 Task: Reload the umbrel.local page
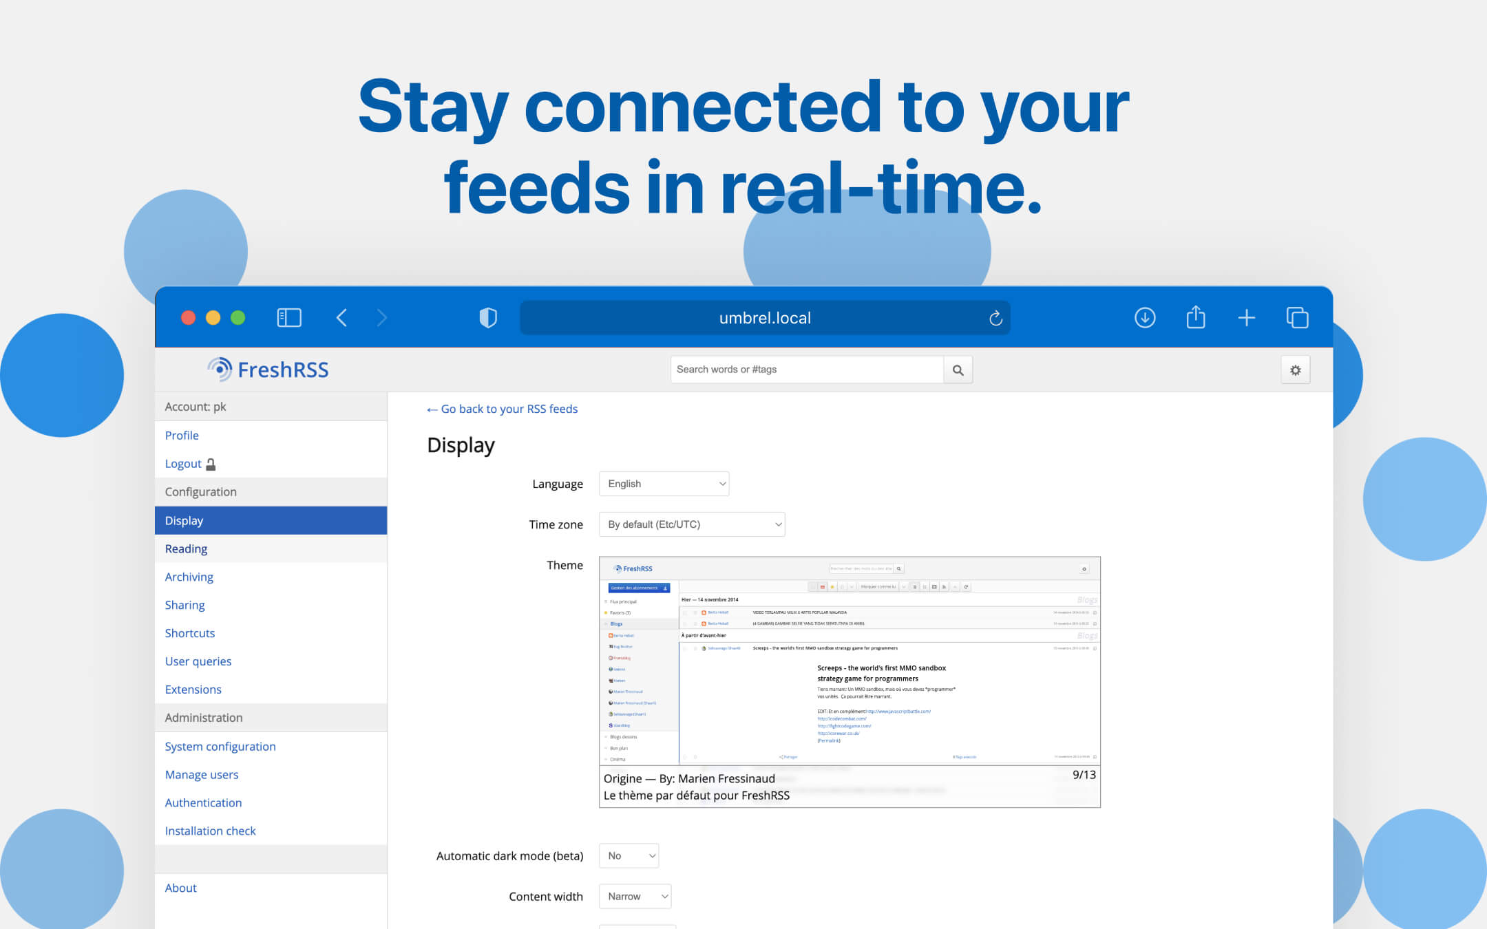(995, 317)
